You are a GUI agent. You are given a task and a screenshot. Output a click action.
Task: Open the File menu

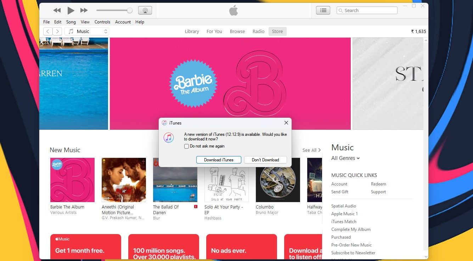[x=46, y=22]
